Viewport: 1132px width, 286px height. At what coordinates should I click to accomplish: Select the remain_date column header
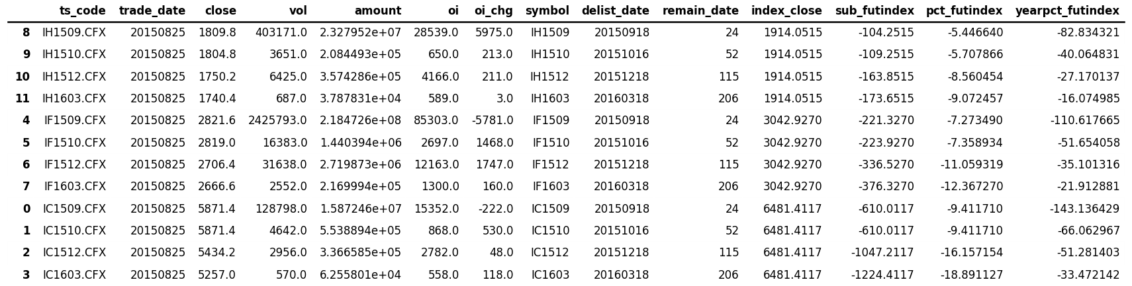tap(700, 11)
